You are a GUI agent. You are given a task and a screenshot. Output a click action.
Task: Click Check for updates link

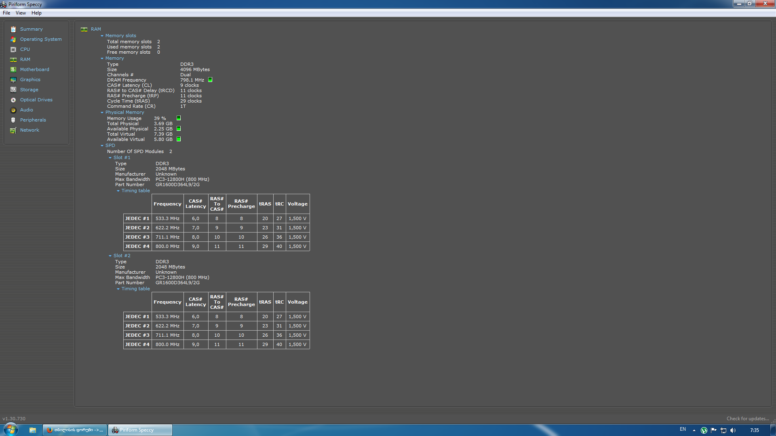coord(747,419)
